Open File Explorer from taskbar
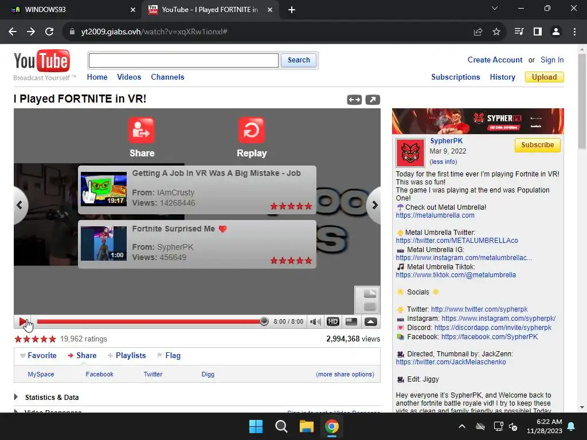This screenshot has width=587, height=440. click(x=306, y=426)
